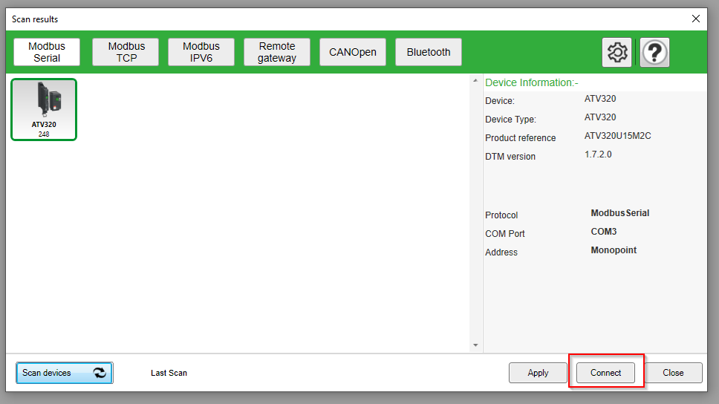Screen dimensions: 719x404
Task: Switch to the Modbus Serial tab
Action: pyautogui.click(x=47, y=52)
